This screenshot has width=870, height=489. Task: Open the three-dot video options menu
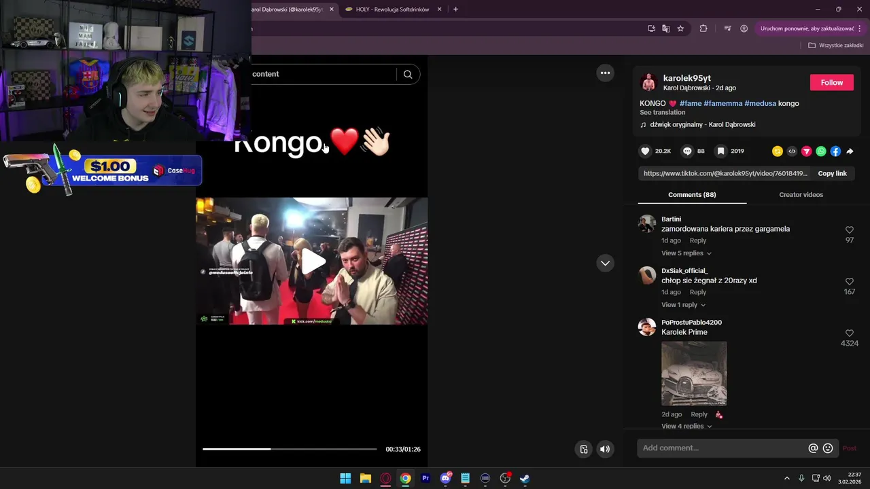[605, 73]
